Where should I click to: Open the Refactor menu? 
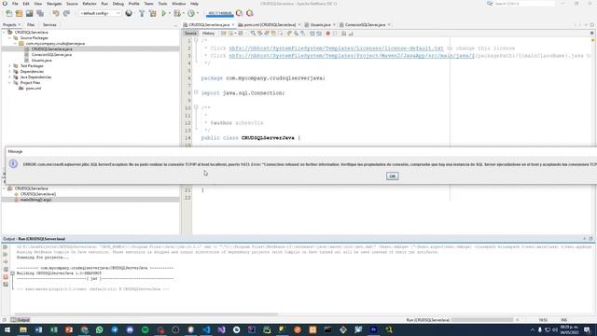(90, 4)
